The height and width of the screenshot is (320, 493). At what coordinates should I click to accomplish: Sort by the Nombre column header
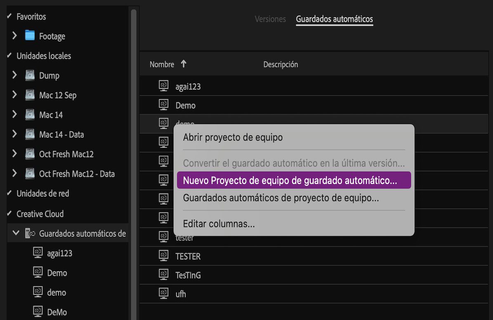[x=161, y=64]
